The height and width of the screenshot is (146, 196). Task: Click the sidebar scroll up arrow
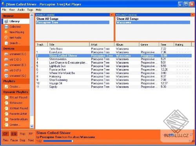point(32,15)
